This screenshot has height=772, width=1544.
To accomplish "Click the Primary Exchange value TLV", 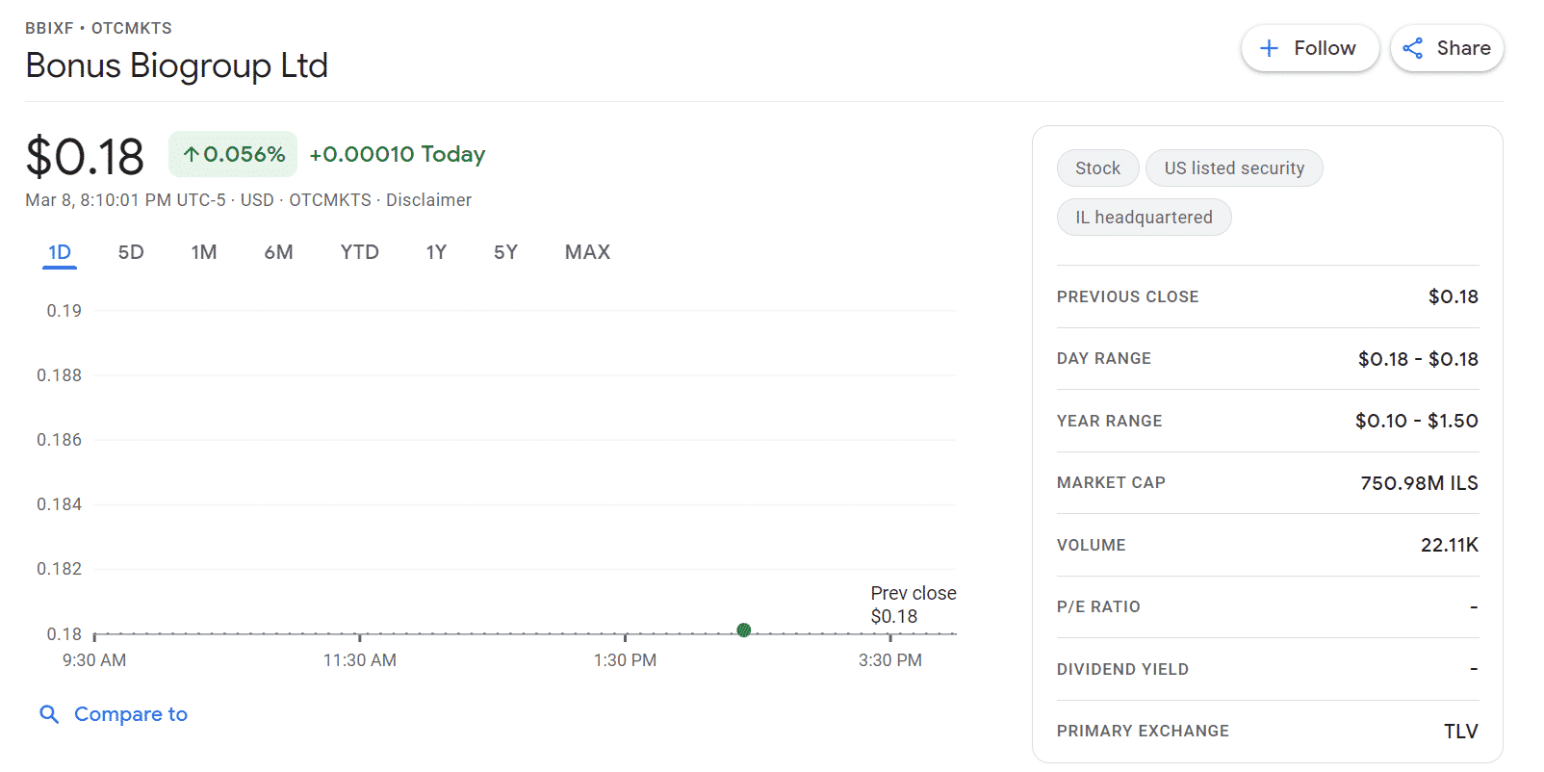I will pos(1461,732).
